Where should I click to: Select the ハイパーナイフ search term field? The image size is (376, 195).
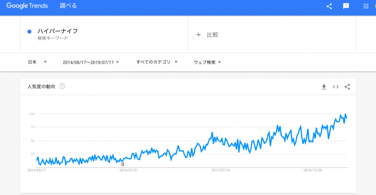[x=104, y=34]
